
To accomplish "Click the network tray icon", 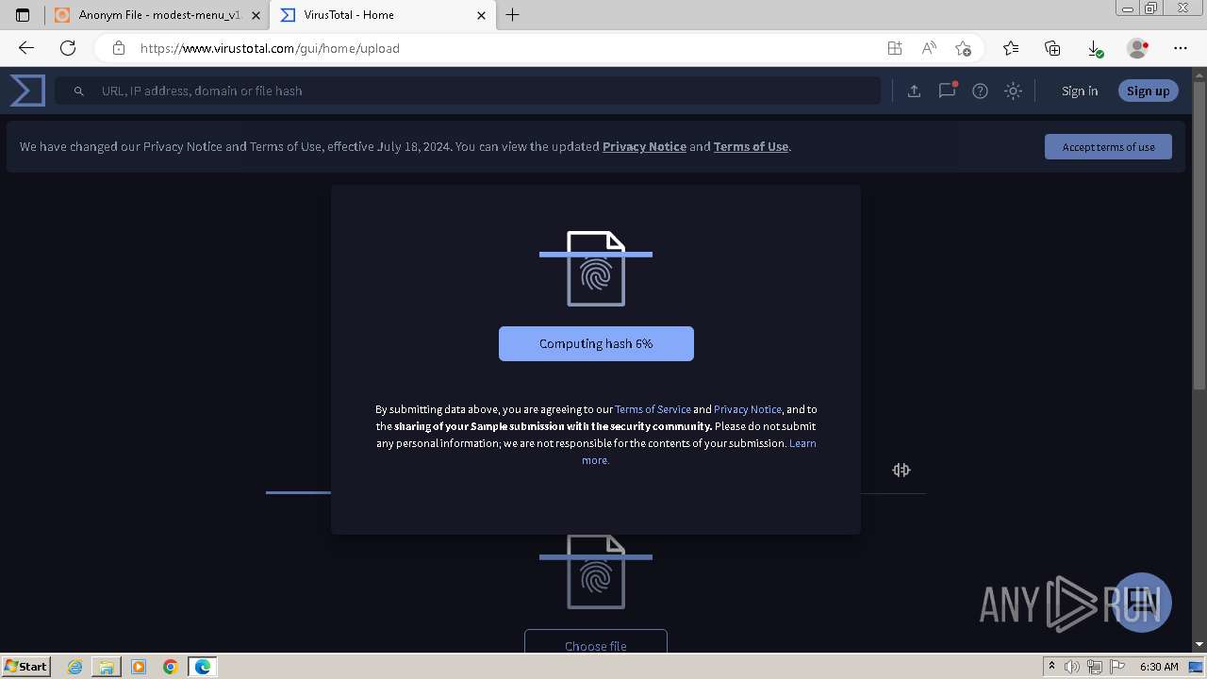I will click(x=1094, y=667).
